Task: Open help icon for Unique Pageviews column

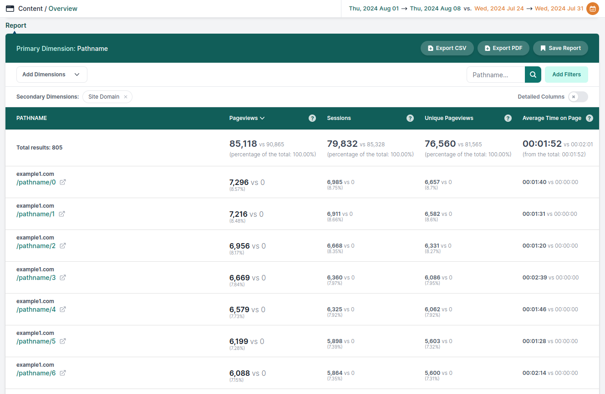Action: 508,118
